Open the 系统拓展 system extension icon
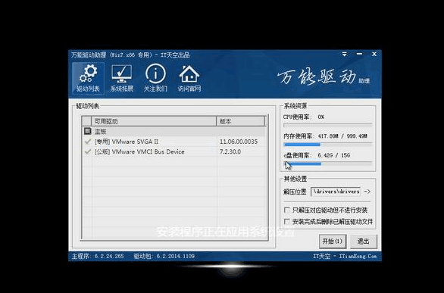This screenshot has width=444, height=293. [x=121, y=78]
